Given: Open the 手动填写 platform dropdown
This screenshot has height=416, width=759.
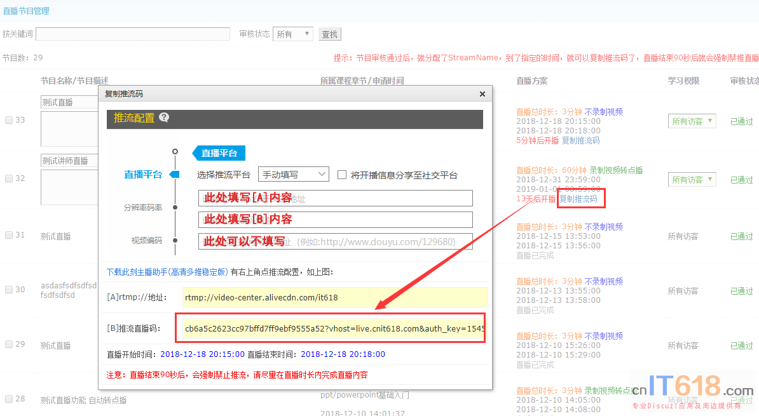Looking at the screenshot, I should (293, 174).
